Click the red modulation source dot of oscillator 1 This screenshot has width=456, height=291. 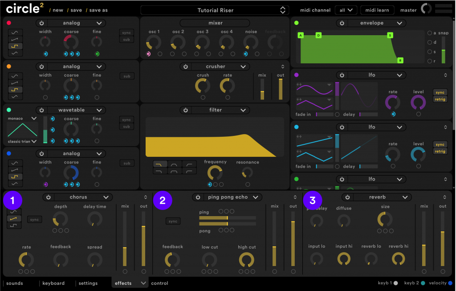click(x=9, y=23)
